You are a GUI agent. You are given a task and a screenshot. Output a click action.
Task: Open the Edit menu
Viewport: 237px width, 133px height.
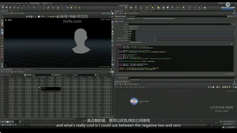tap(6, 3)
